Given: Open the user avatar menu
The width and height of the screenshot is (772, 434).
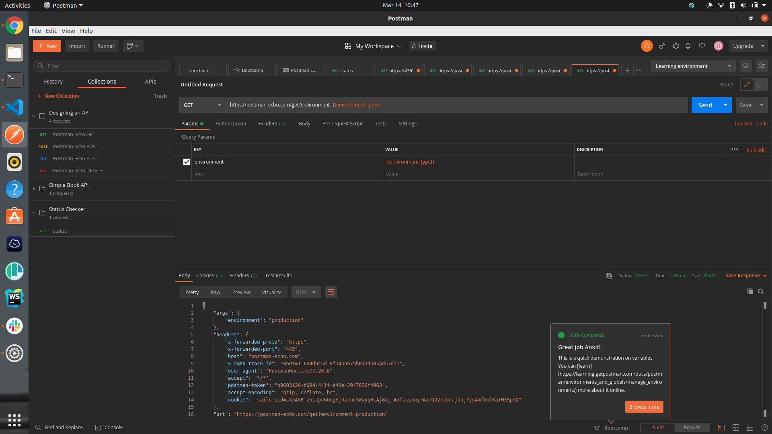Looking at the screenshot, I should point(719,46).
